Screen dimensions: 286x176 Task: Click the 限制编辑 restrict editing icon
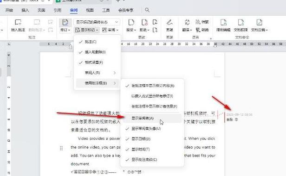(x=223, y=22)
